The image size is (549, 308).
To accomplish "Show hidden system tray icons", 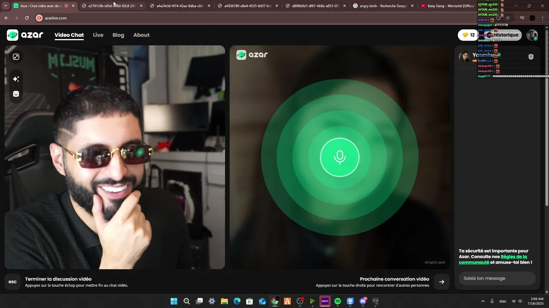I will pyautogui.click(x=483, y=301).
